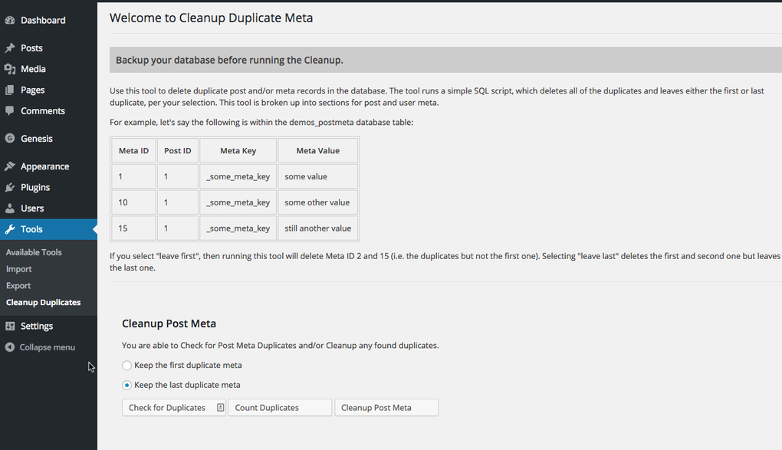Click the Posts pushpin icon
Screen dimensions: 782x450
coord(10,48)
